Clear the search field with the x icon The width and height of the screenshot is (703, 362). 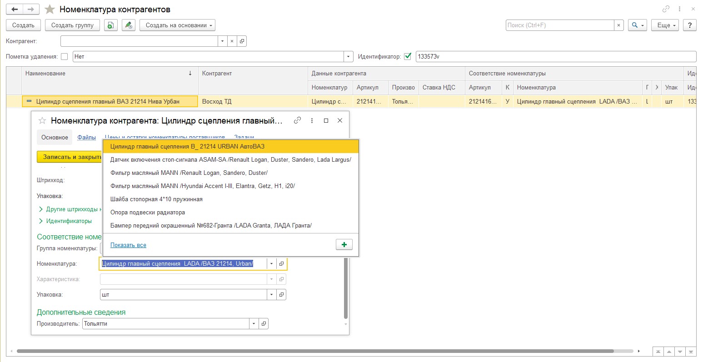(x=618, y=25)
